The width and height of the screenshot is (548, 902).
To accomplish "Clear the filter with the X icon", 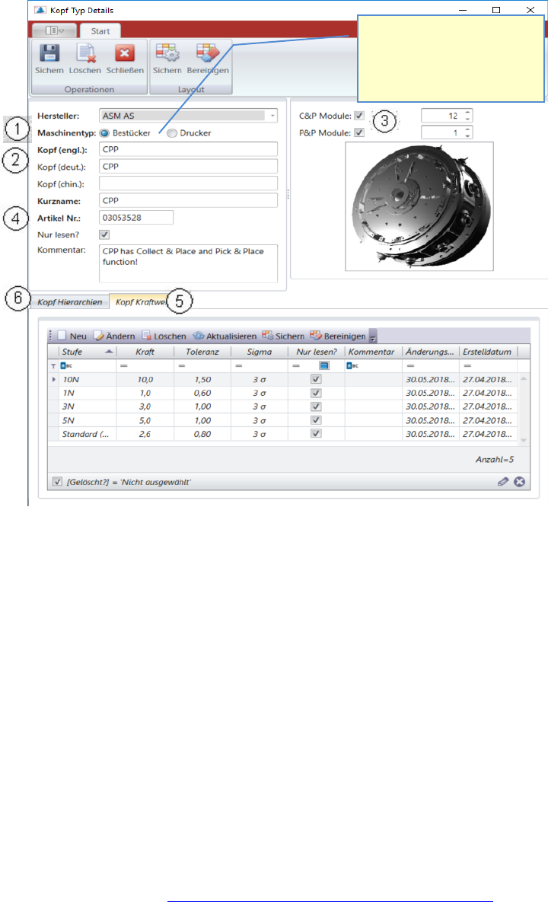I will [x=519, y=482].
